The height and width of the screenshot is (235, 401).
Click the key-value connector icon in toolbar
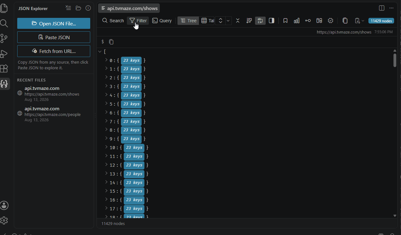(x=308, y=21)
